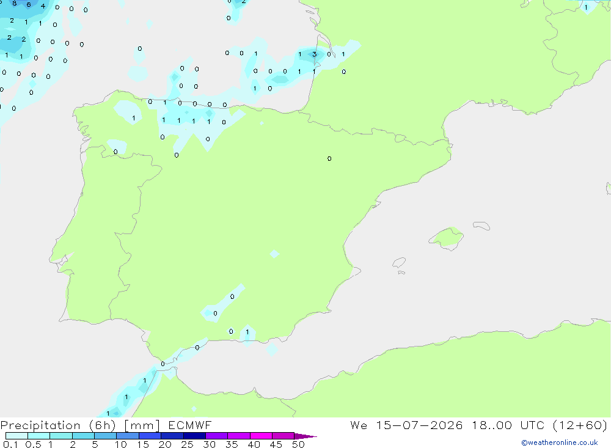Click the '[mm]' unit label
Image resolution: width=611 pixels, height=448 pixels.
142,425
